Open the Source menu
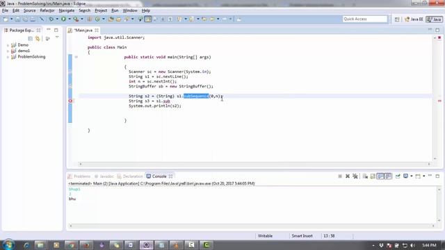This screenshot has width=445, height=250. [29, 10]
